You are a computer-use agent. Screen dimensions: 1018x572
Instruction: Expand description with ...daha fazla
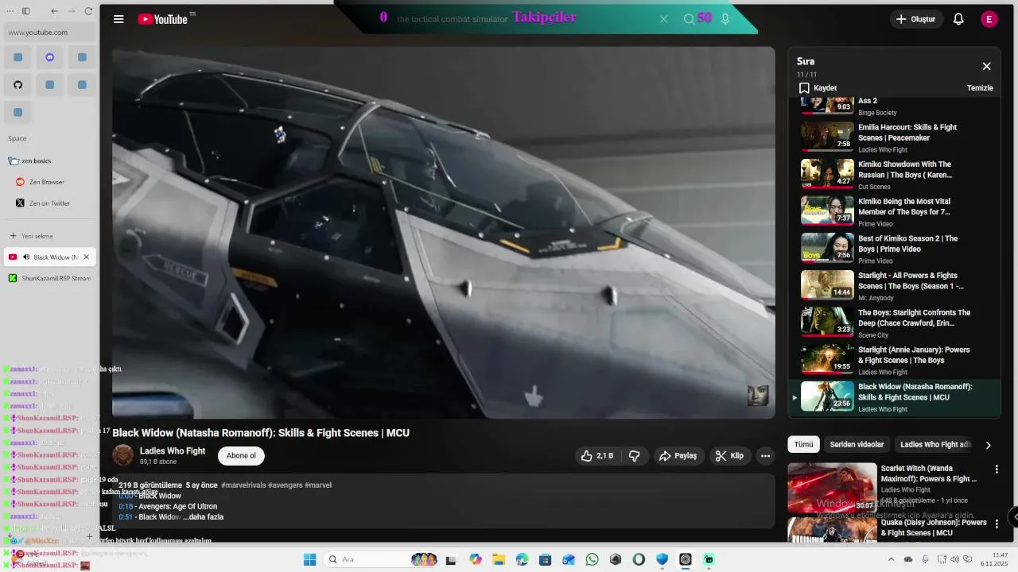pyautogui.click(x=203, y=517)
